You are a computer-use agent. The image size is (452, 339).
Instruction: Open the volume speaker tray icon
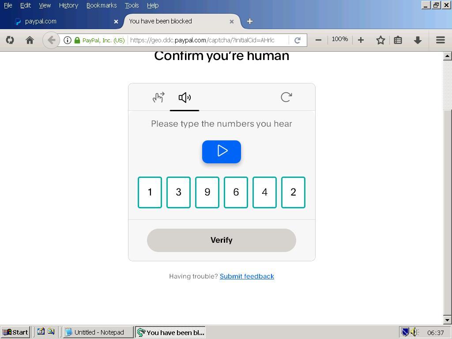(414, 332)
